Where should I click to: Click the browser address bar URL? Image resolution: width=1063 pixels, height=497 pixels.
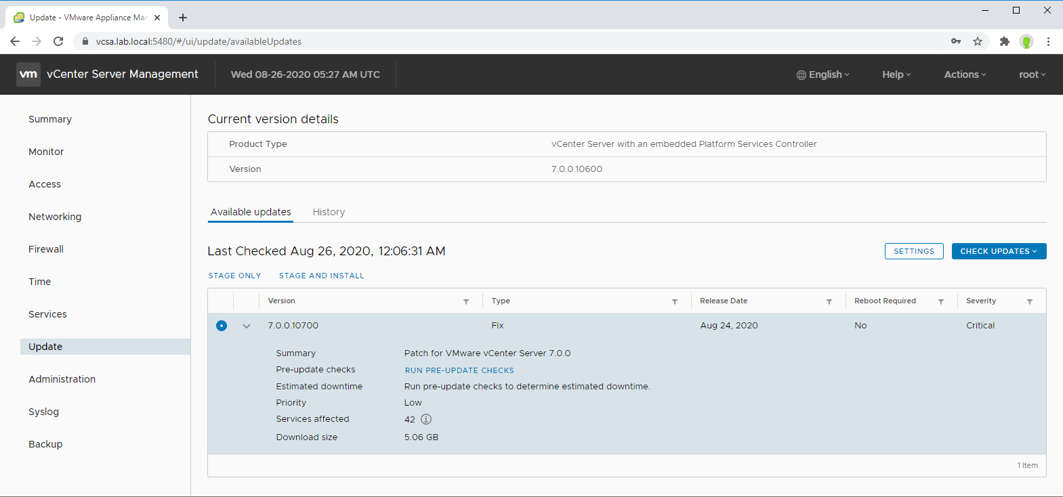click(x=199, y=41)
